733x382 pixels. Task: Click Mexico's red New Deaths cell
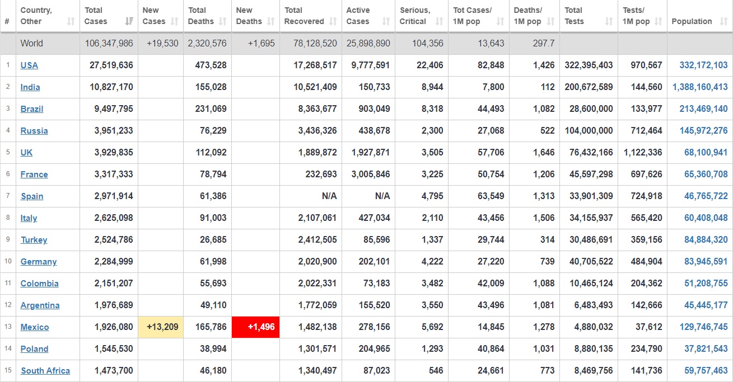click(x=256, y=327)
